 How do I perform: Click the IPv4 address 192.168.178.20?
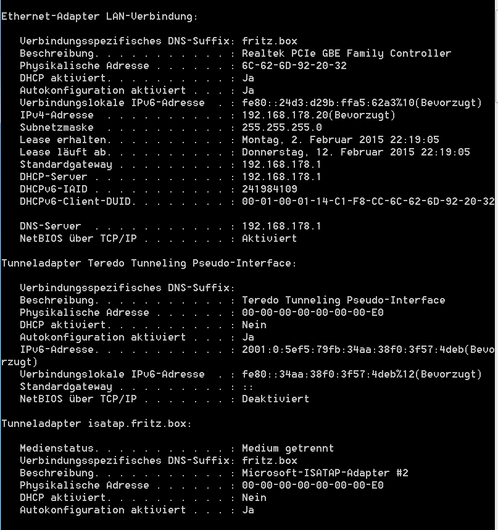tap(284, 115)
